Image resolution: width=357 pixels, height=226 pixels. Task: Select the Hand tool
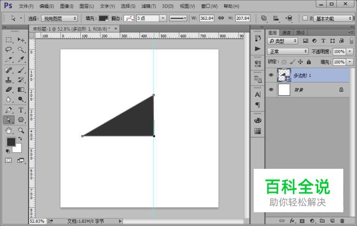pos(9,130)
